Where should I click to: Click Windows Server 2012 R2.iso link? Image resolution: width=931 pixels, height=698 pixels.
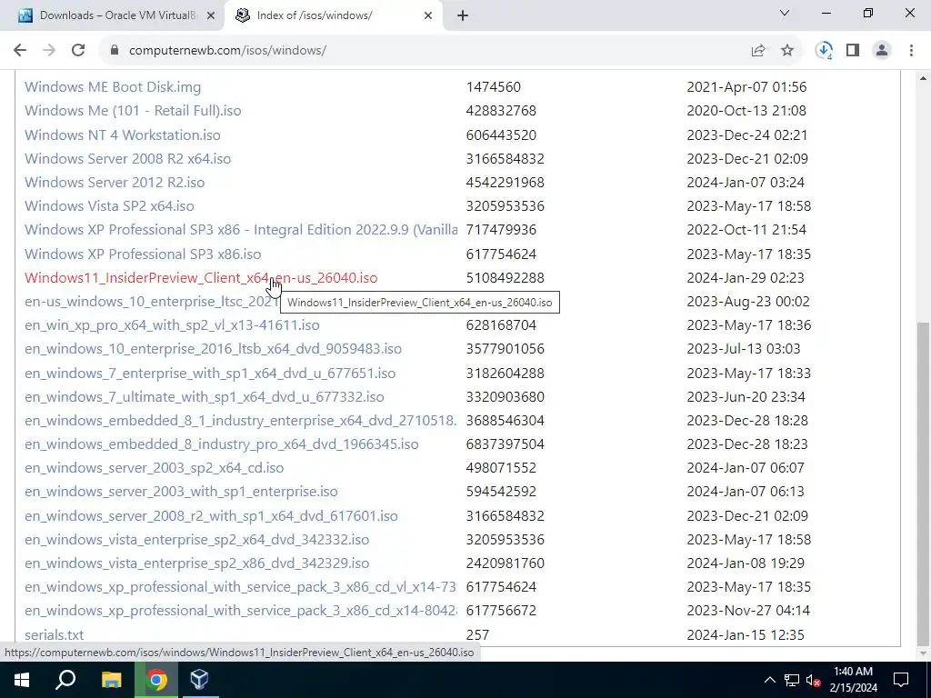pyautogui.click(x=115, y=182)
